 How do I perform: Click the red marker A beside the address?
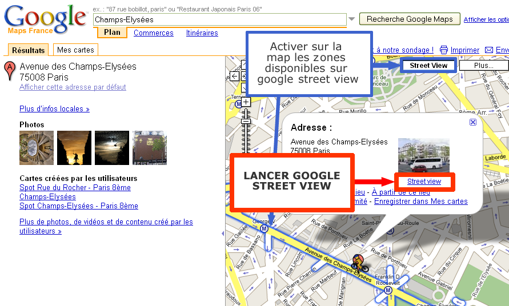(9, 70)
